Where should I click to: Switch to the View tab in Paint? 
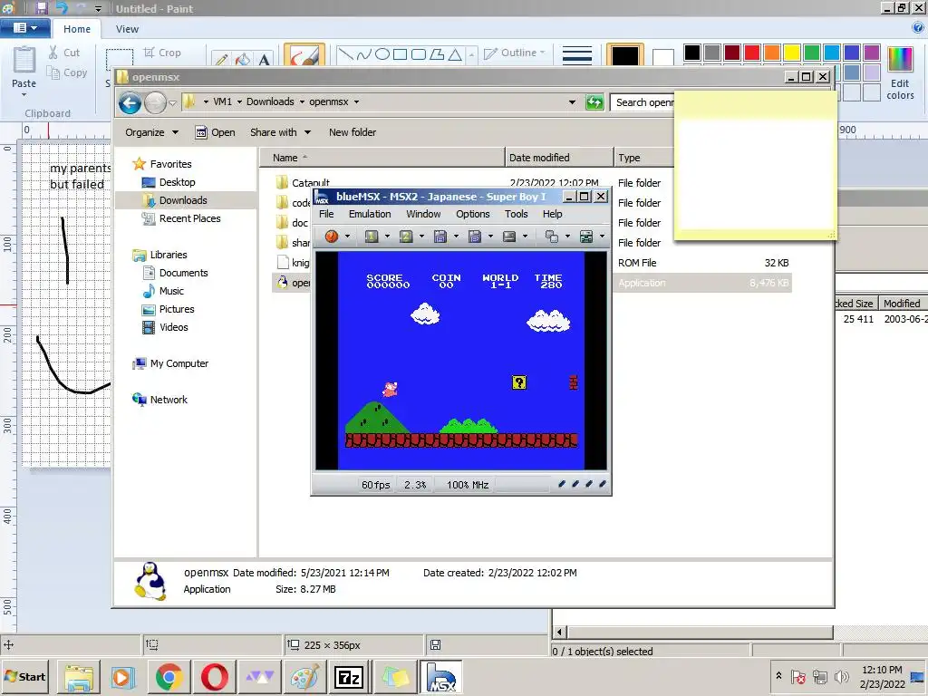pos(127,28)
